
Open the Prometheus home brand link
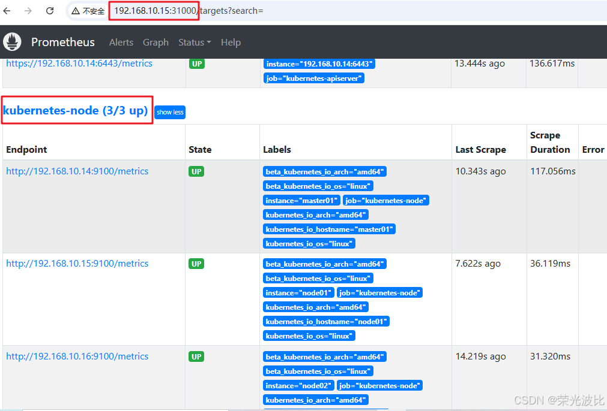coord(62,42)
